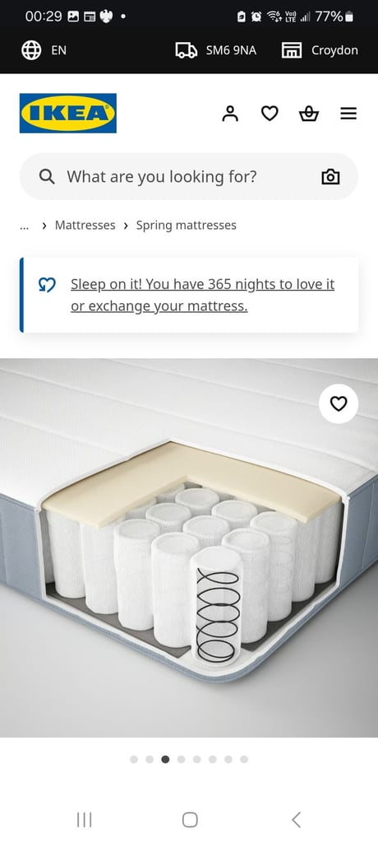The height and width of the screenshot is (843, 378).
Task: Open the hamburger menu
Action: click(x=348, y=114)
